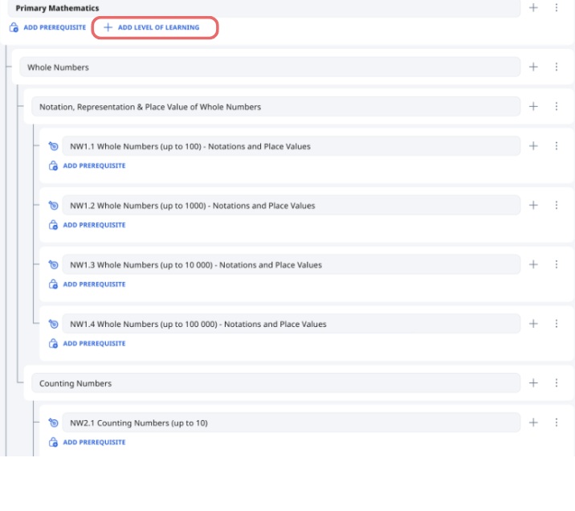Open three-dot menu for Primary Mathematics
Image resolution: width=575 pixels, height=511 pixels.
pos(556,8)
